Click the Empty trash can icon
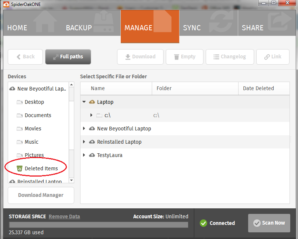298x239 pixels. coord(177,57)
